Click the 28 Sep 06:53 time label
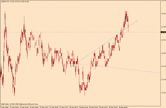The height and width of the screenshot is (108, 166). point(123,107)
